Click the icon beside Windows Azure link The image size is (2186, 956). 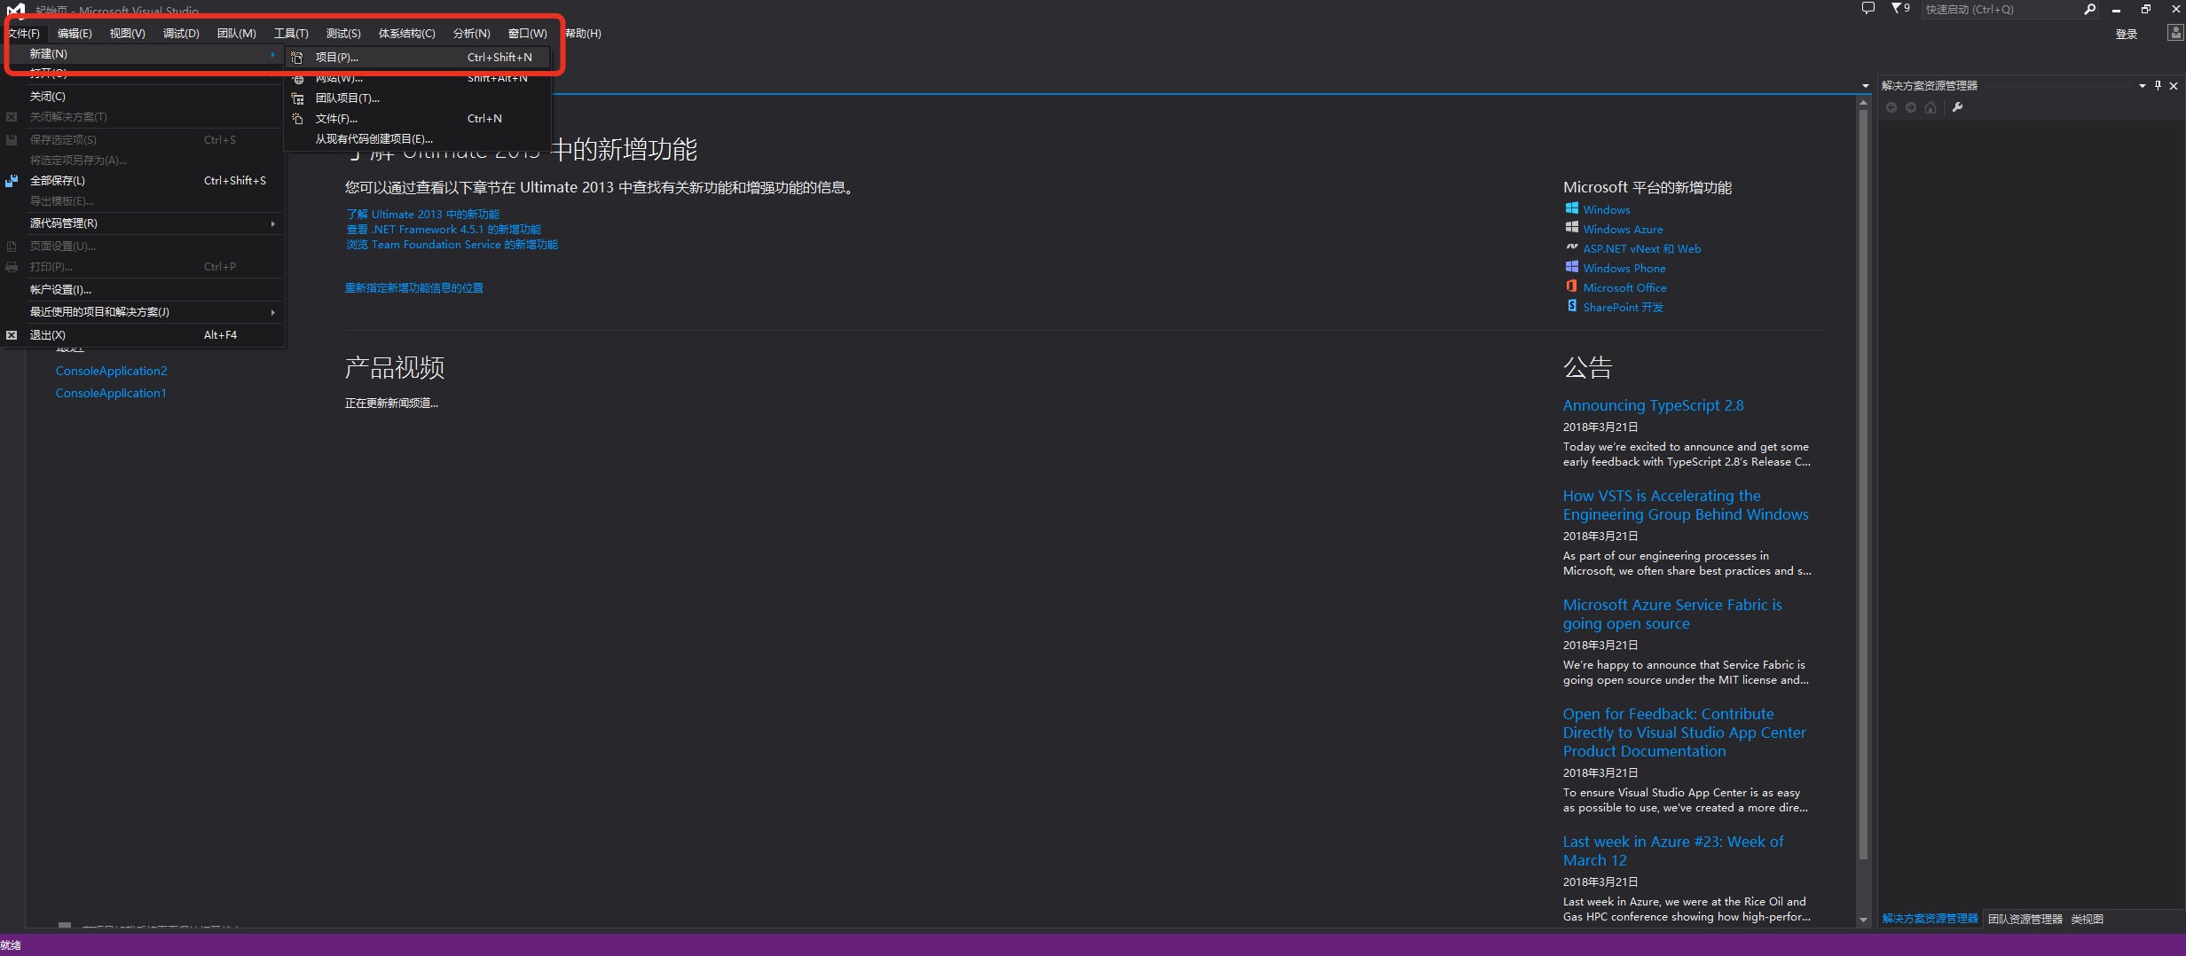(1571, 228)
